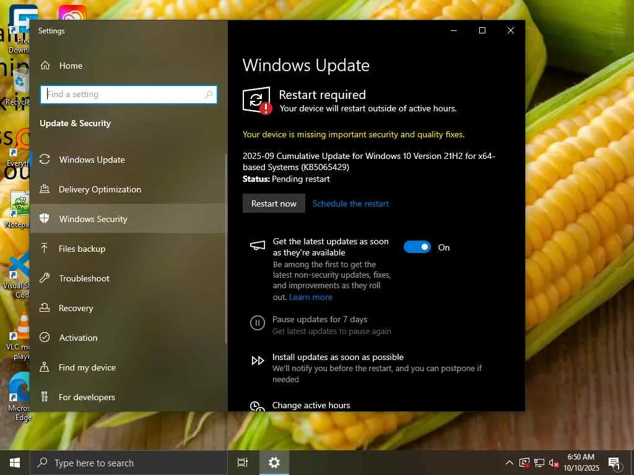Image resolution: width=634 pixels, height=475 pixels.
Task: Click the Settings gear taskbar button
Action: tap(274, 463)
